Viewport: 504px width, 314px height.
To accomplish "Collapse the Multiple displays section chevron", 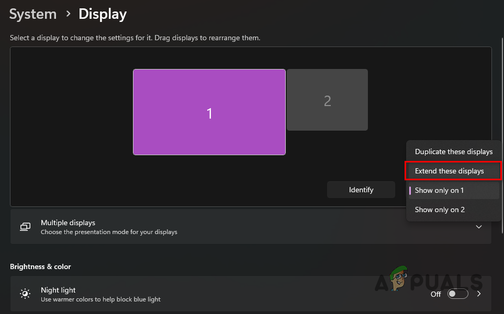I will 478,227.
